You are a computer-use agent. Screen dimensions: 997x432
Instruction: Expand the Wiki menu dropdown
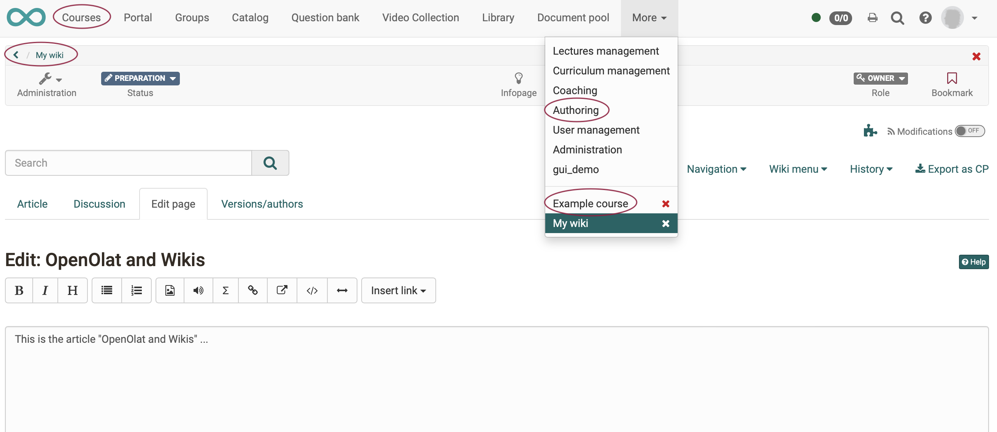(797, 169)
